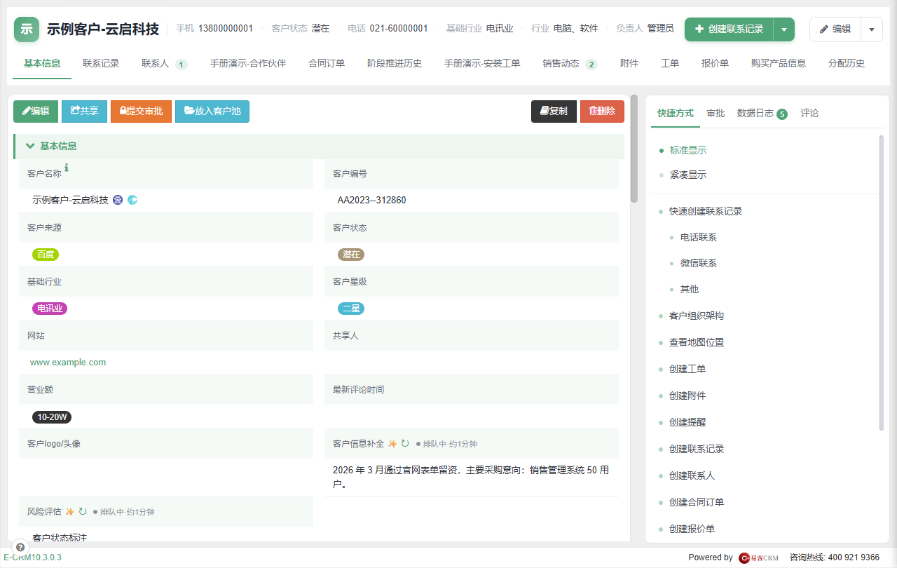Open the 工单 tab
This screenshot has width=897, height=568.
click(x=670, y=63)
